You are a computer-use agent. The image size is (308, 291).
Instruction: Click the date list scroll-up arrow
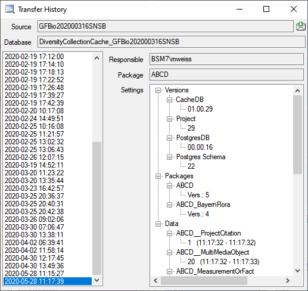point(97,58)
